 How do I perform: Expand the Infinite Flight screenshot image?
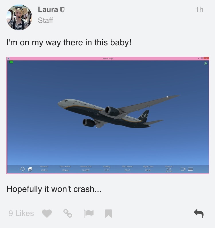[108, 115]
